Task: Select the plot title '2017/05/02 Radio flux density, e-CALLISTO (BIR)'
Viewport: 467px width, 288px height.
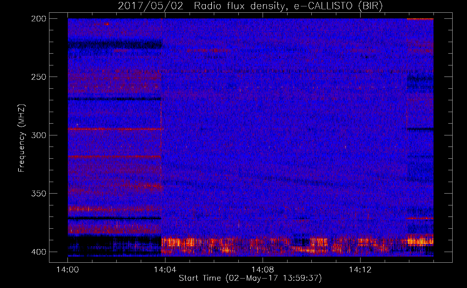Action: click(250, 6)
